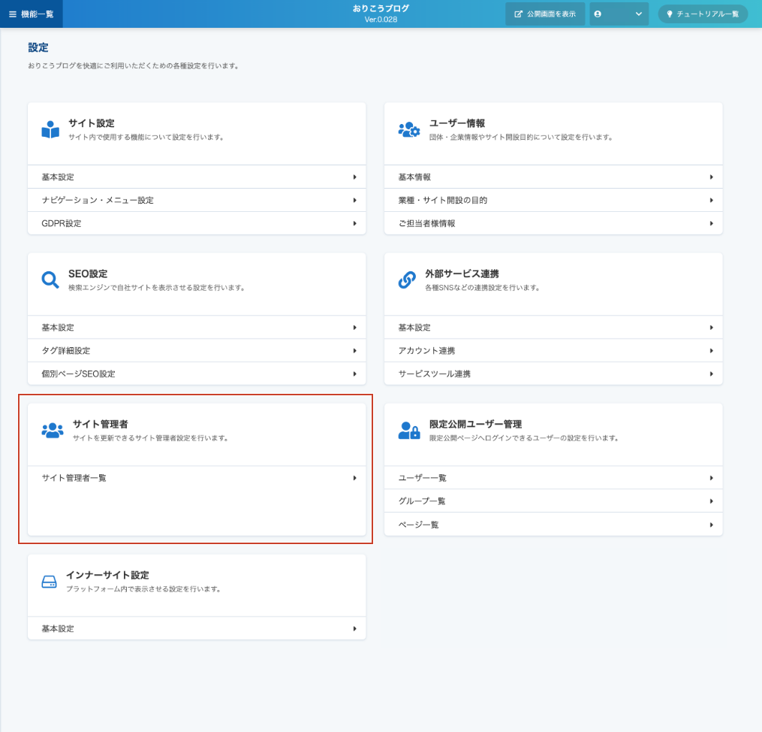Select ご担当者様情報 row
The width and height of the screenshot is (762, 732).
tap(553, 224)
